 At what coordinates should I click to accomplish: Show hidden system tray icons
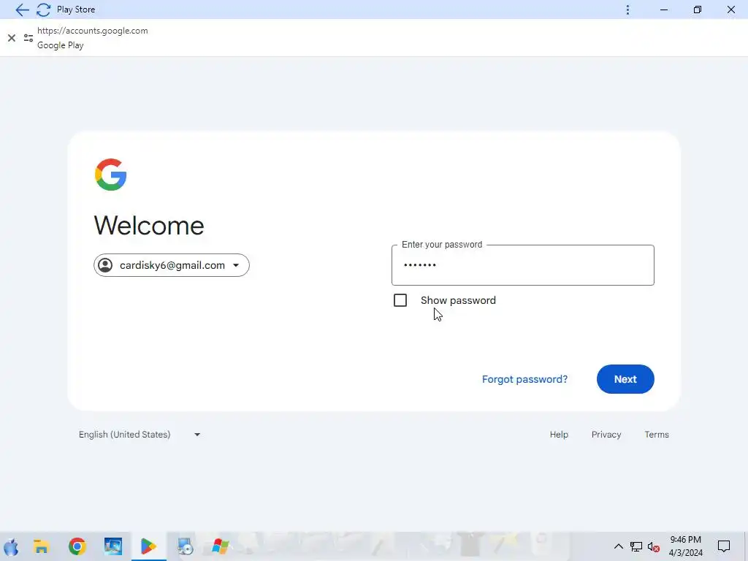point(618,546)
